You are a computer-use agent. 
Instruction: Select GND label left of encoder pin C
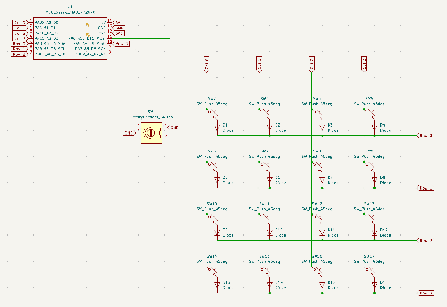click(x=129, y=133)
